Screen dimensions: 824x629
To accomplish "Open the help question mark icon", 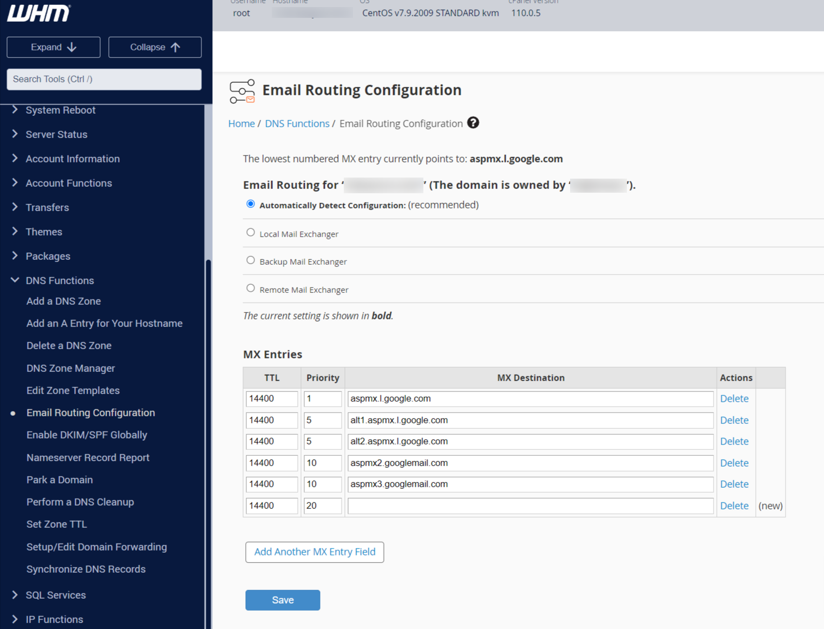I will pos(473,123).
